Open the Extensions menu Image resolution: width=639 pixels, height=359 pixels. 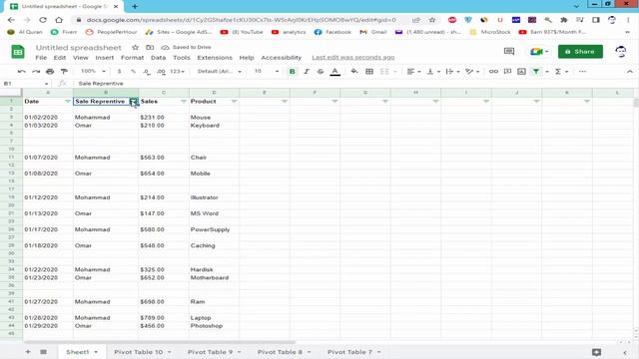215,58
